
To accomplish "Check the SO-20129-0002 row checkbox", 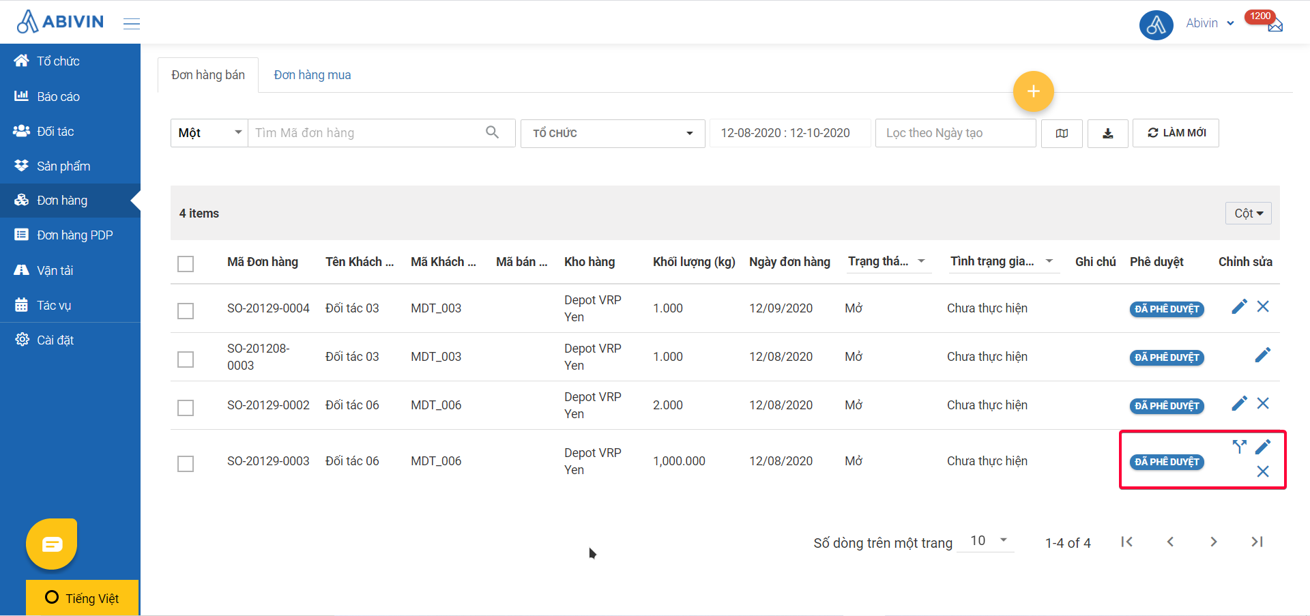I will pos(186,407).
